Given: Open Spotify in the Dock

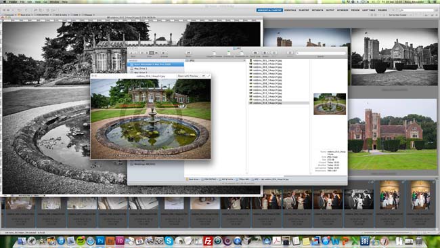Looking at the screenshot, I should (x=81, y=241).
